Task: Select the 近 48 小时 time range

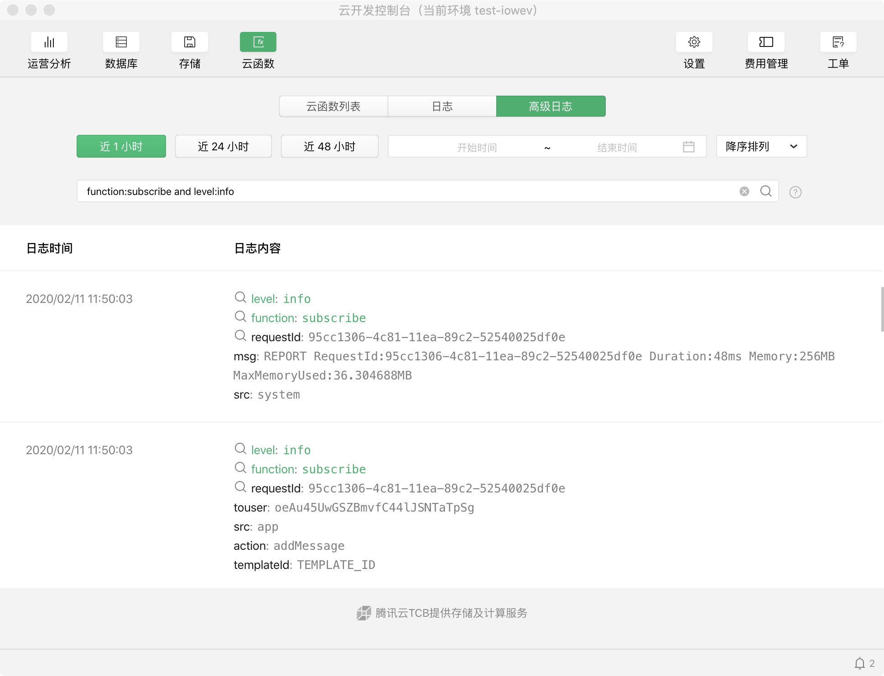Action: coord(329,146)
